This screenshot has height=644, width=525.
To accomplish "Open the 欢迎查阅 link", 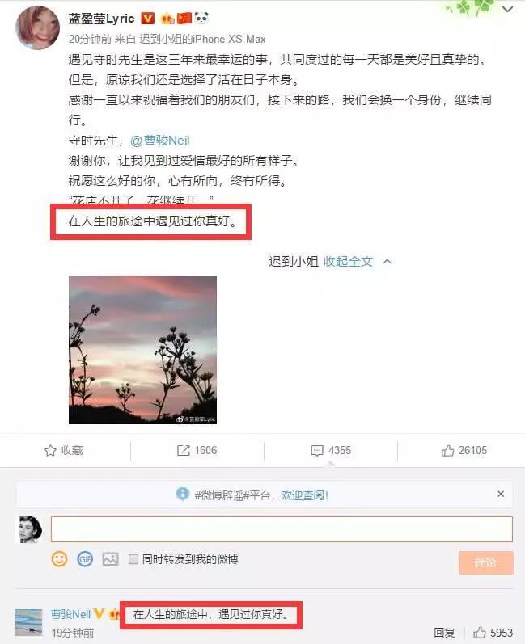I will tap(305, 495).
